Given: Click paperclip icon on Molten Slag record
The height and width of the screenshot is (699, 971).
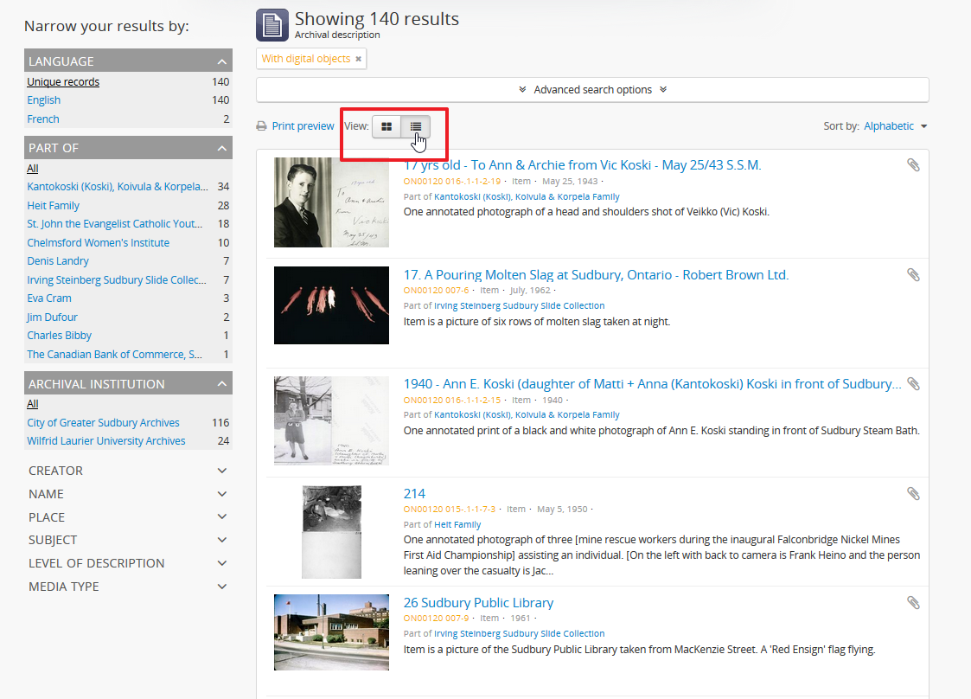Looking at the screenshot, I should 913,275.
